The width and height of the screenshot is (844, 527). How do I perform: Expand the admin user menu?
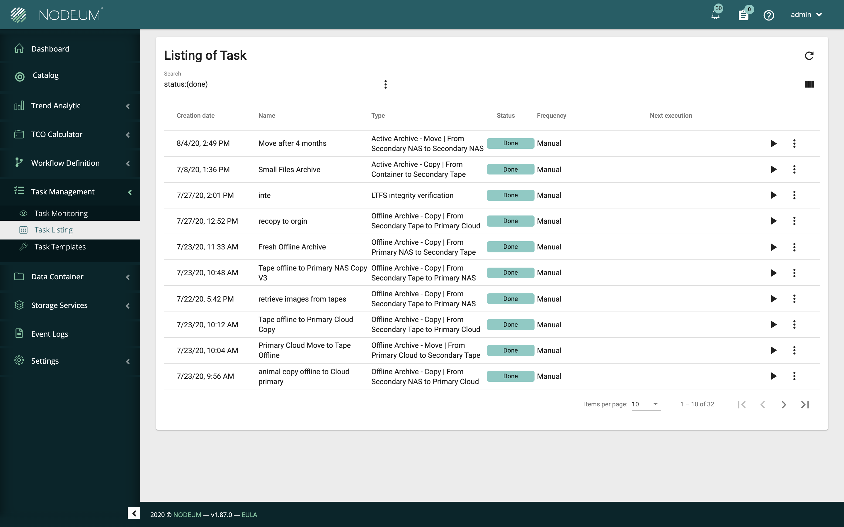(x=806, y=15)
